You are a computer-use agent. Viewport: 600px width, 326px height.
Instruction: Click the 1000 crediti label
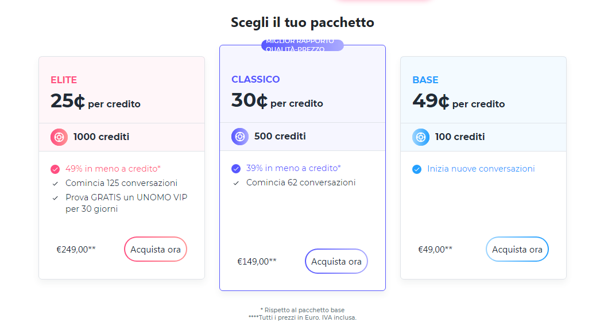point(101,137)
